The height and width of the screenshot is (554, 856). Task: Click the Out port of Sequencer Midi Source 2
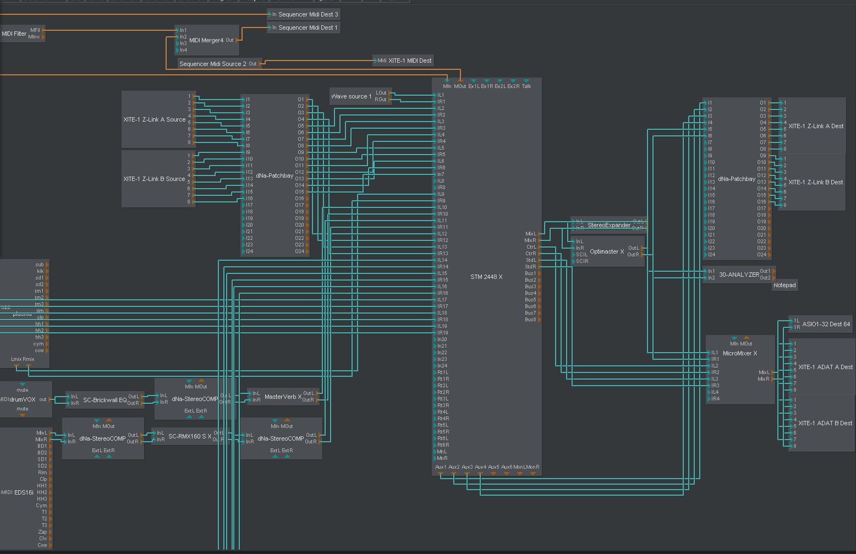point(260,64)
